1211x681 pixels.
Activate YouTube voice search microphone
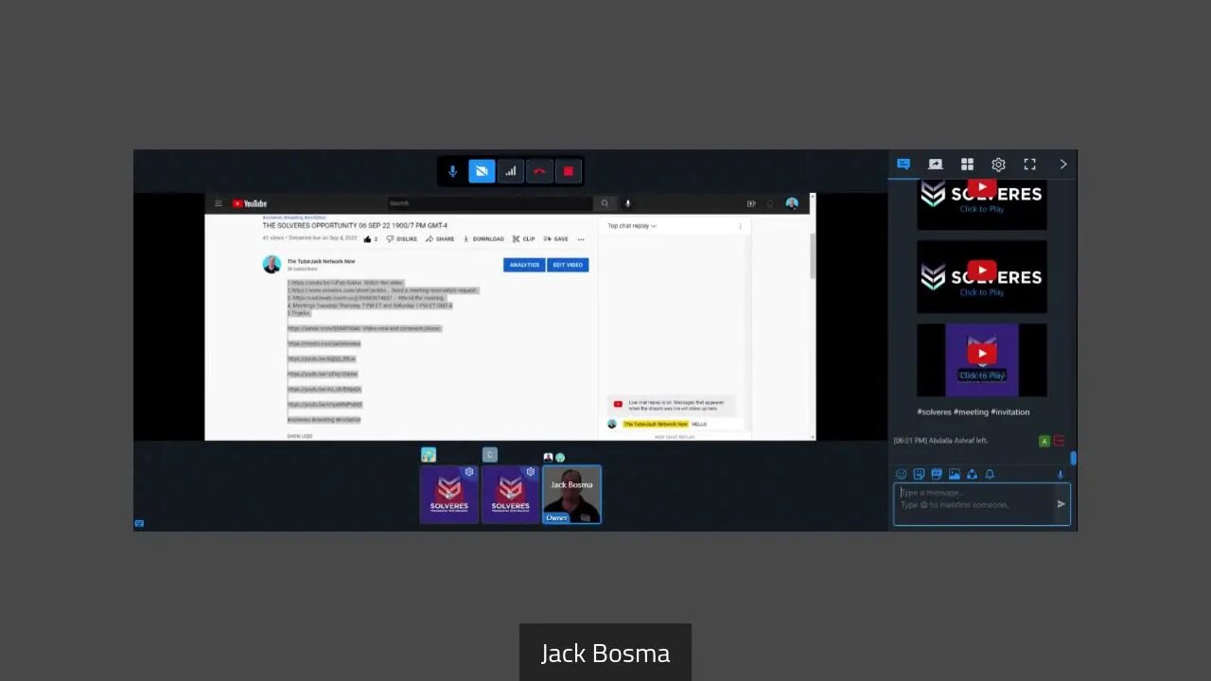pos(627,203)
